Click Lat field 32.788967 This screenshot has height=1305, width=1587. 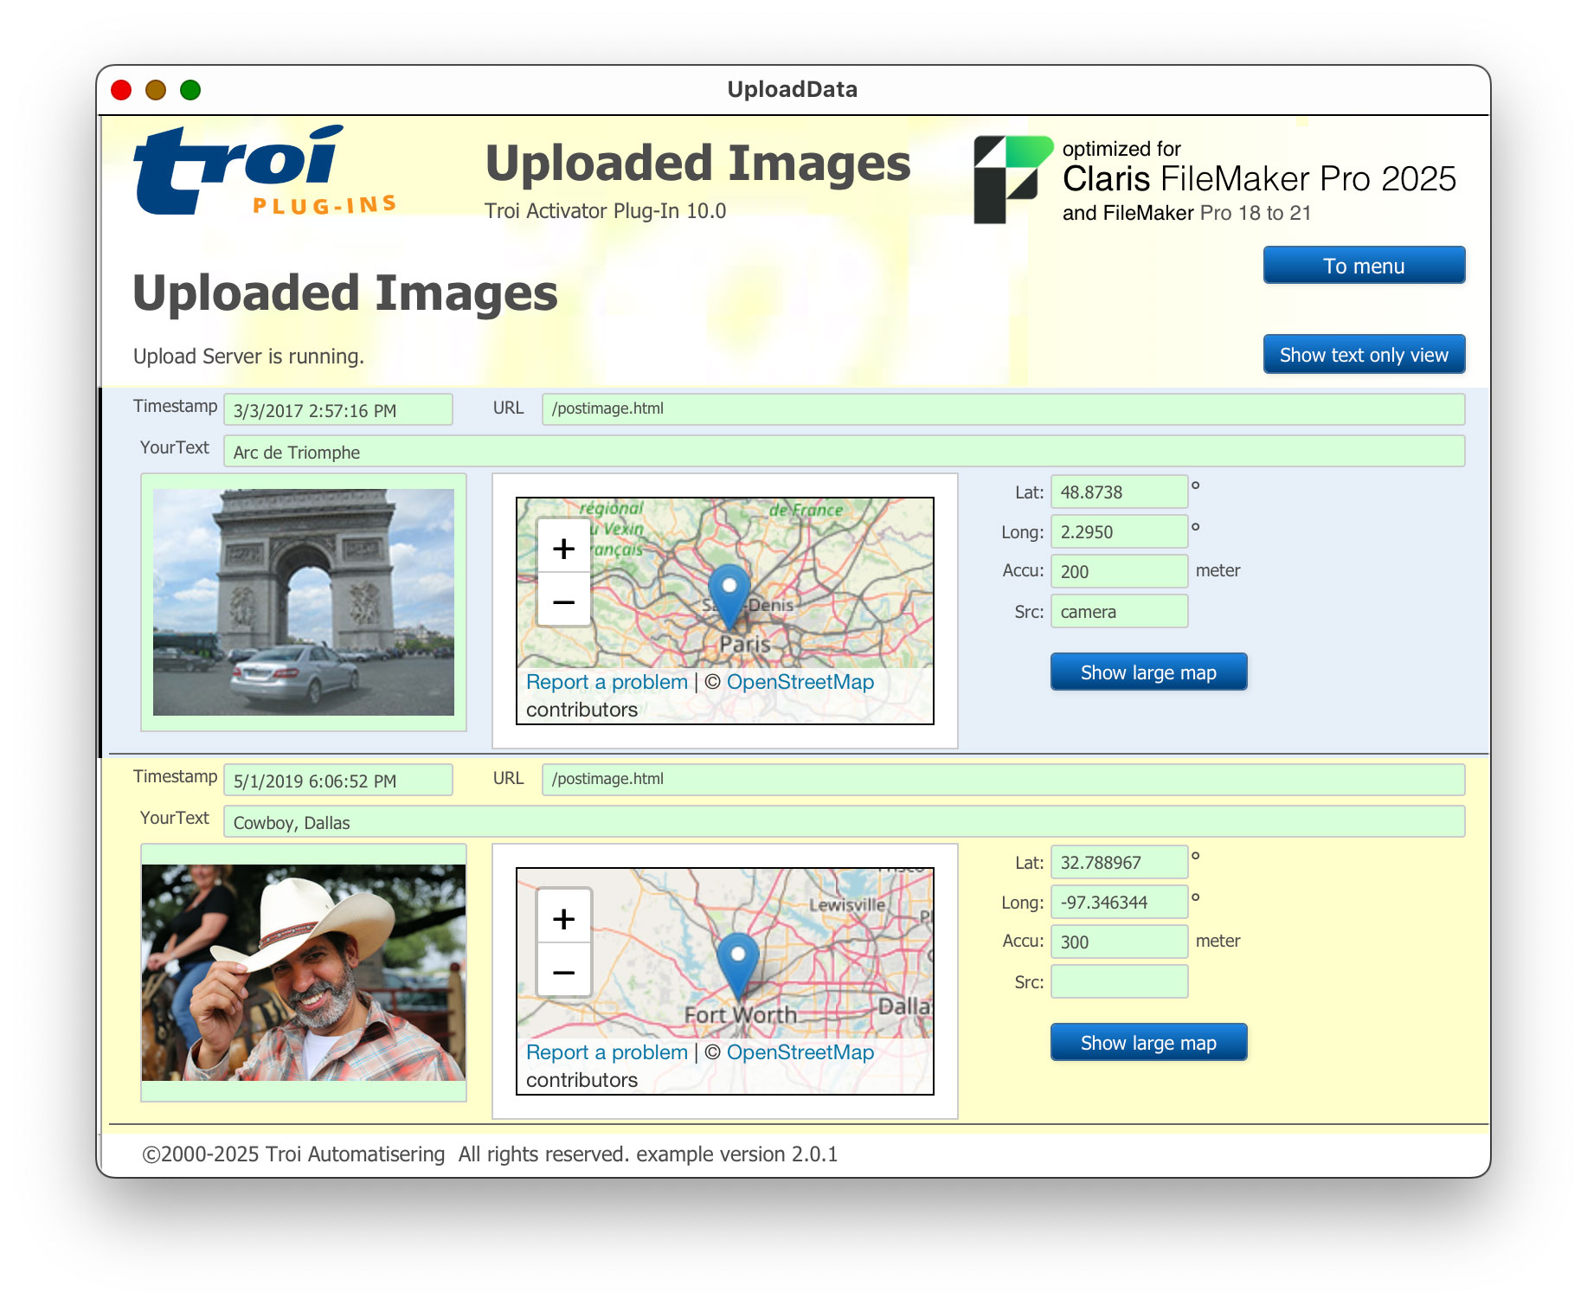(x=1119, y=862)
